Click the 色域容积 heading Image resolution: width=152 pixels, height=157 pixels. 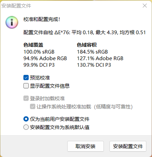pyautogui.click(x=87, y=45)
